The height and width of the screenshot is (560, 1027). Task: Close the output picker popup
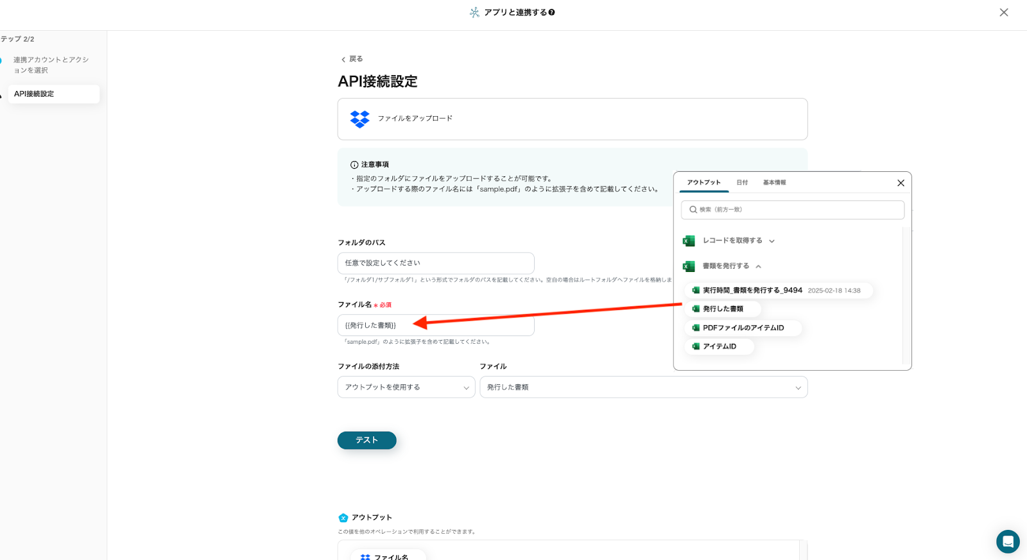tap(901, 183)
